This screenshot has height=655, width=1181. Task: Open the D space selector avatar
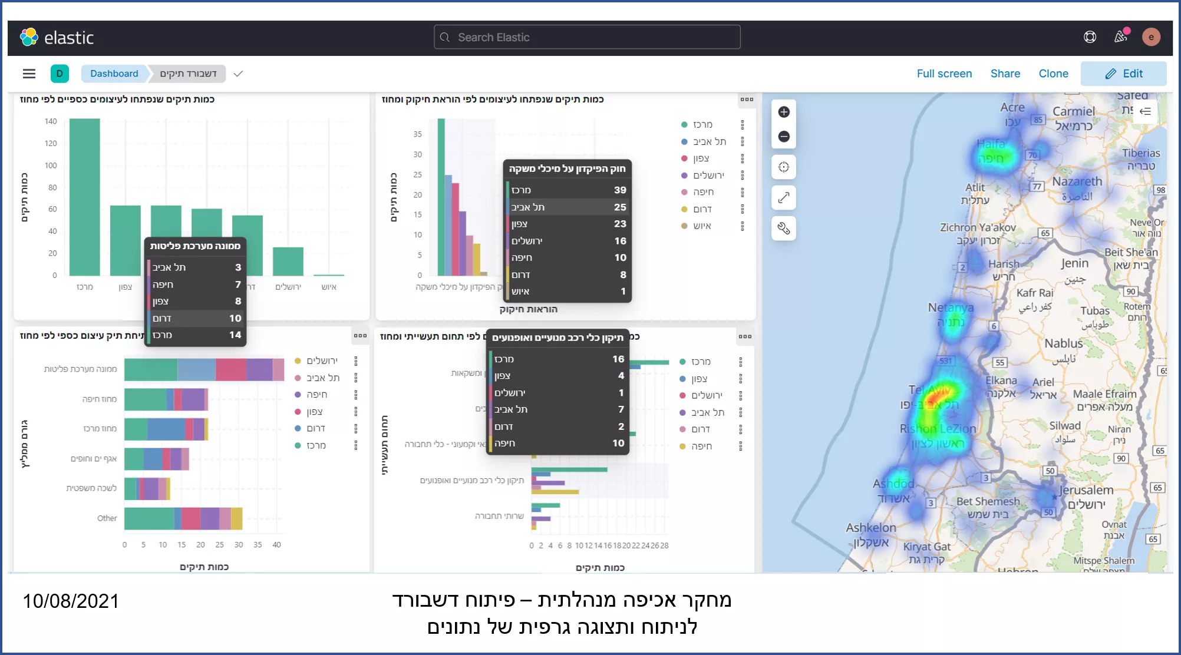pos(60,74)
